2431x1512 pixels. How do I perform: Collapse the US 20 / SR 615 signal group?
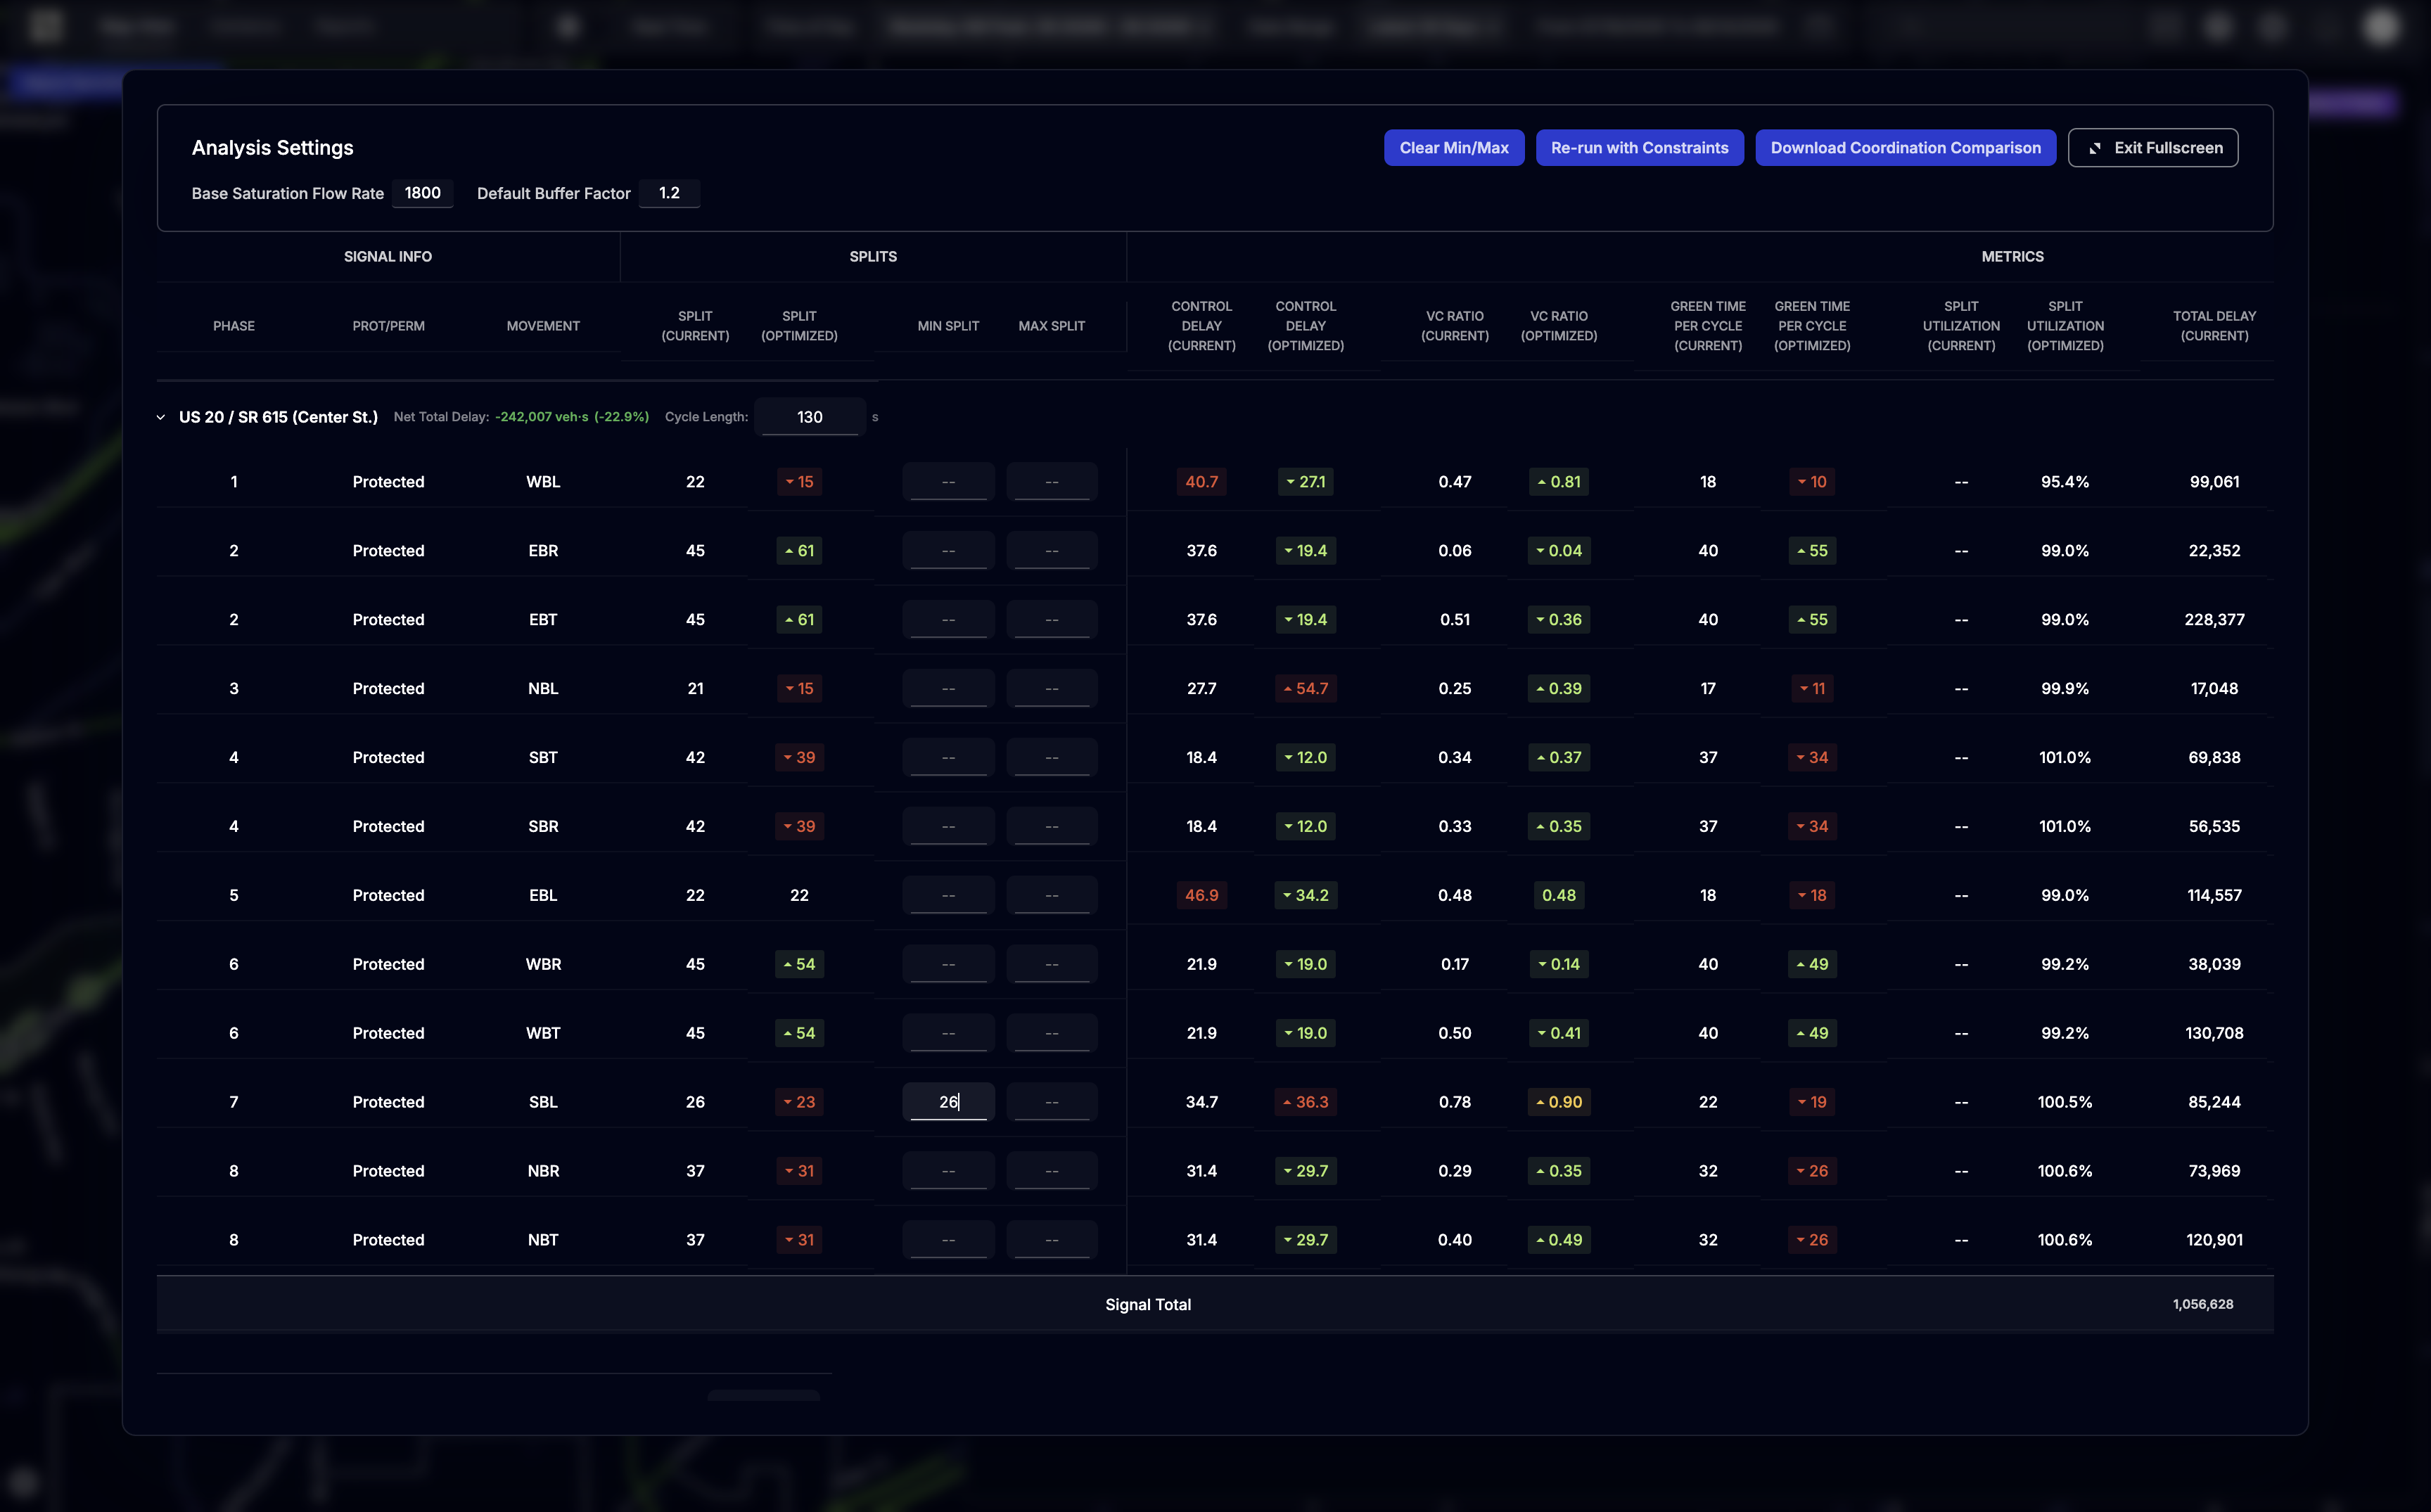(161, 417)
